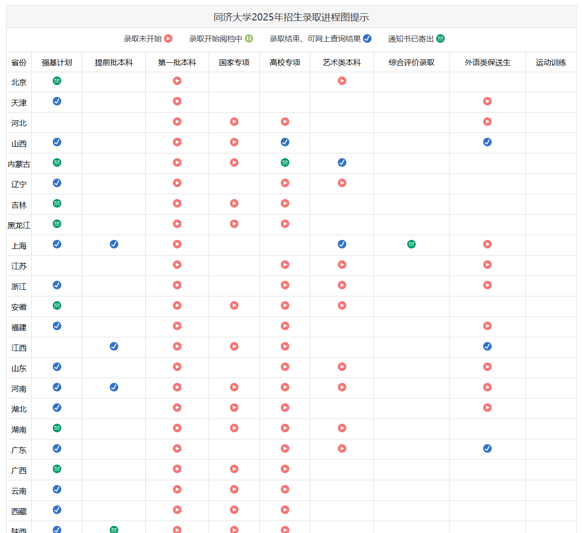Select 辽宁 艺术类本科 red icon

point(342,183)
